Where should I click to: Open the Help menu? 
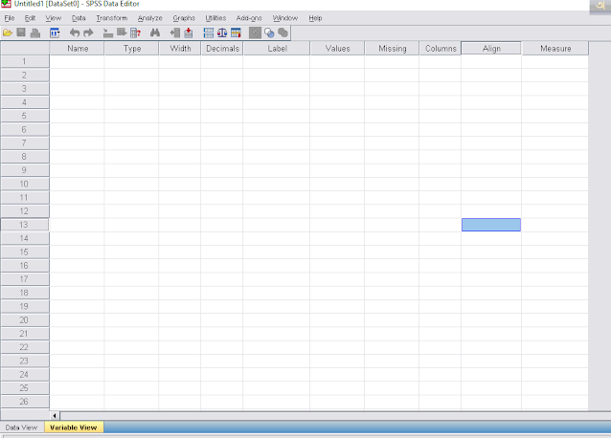pyautogui.click(x=315, y=18)
